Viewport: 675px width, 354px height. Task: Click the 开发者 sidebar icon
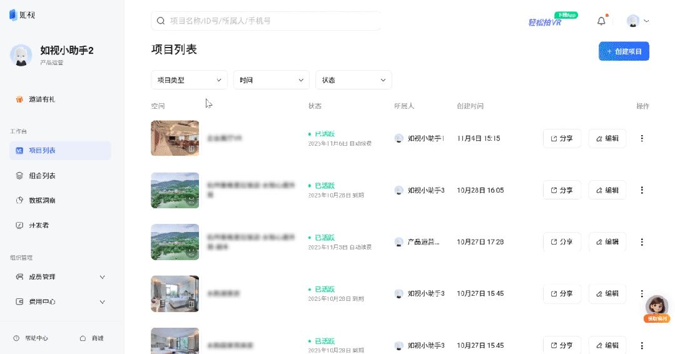(19, 225)
